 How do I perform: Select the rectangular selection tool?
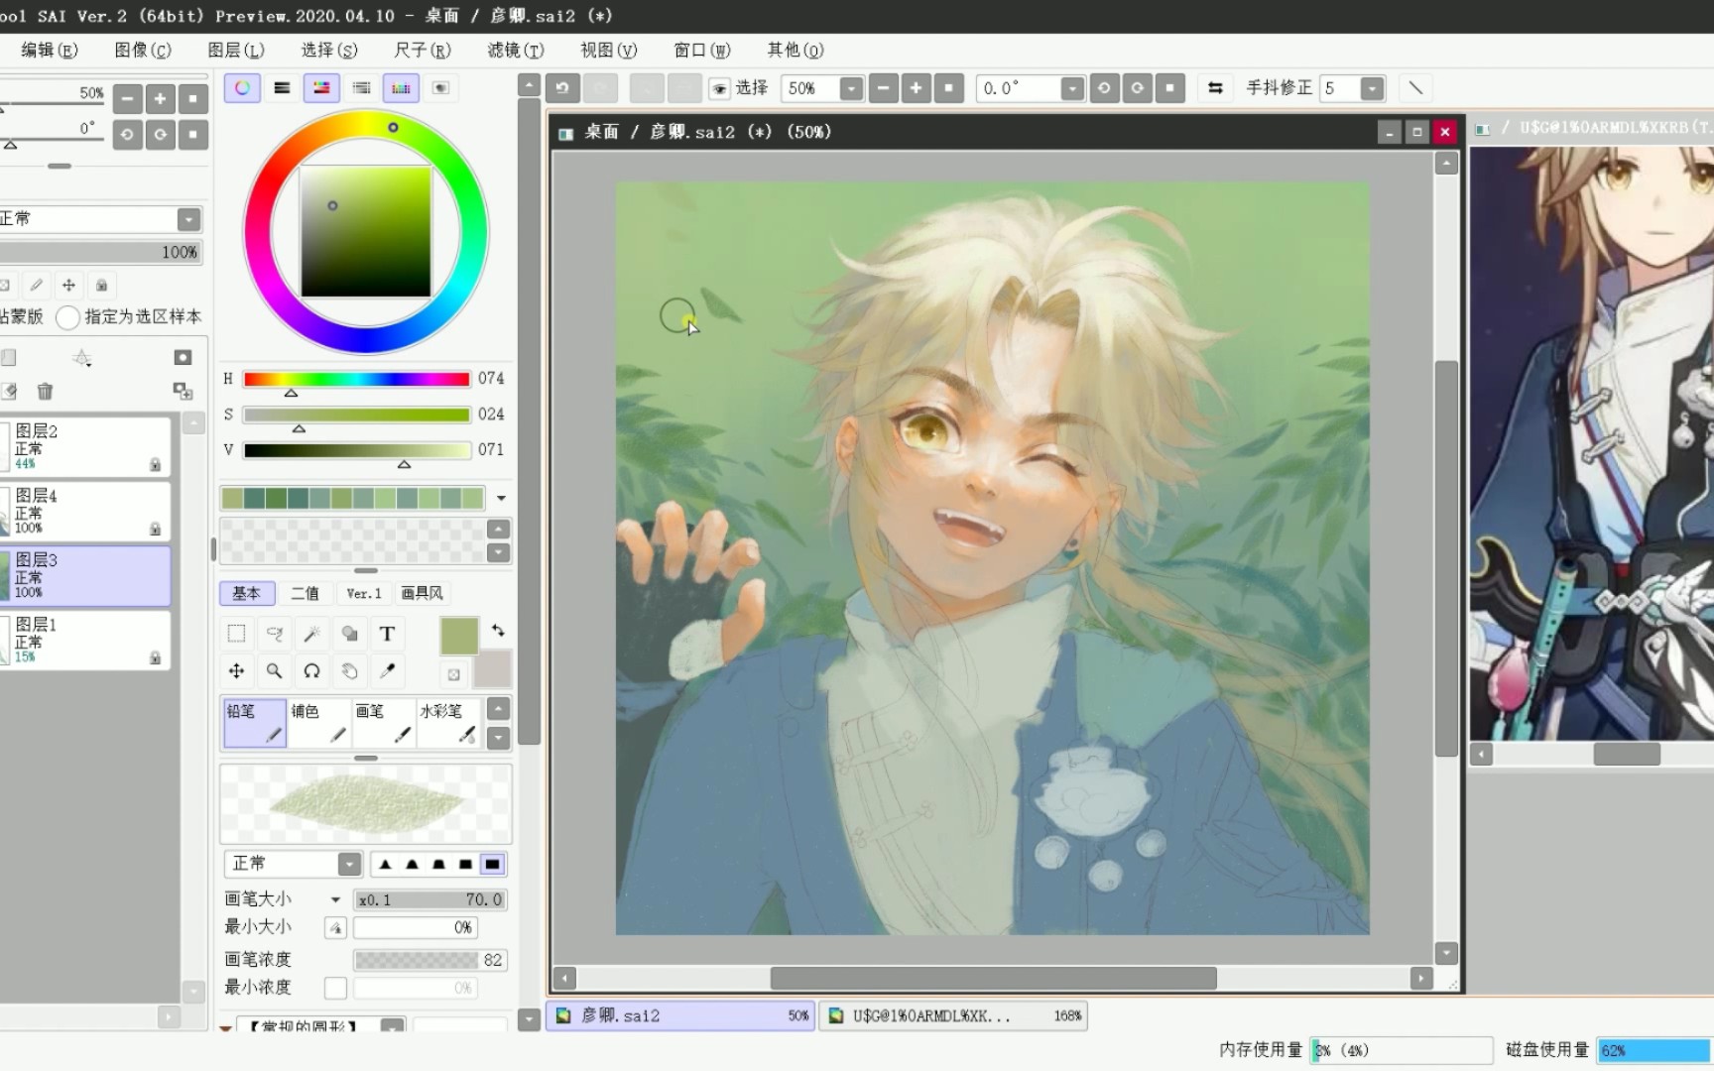pos(236,634)
